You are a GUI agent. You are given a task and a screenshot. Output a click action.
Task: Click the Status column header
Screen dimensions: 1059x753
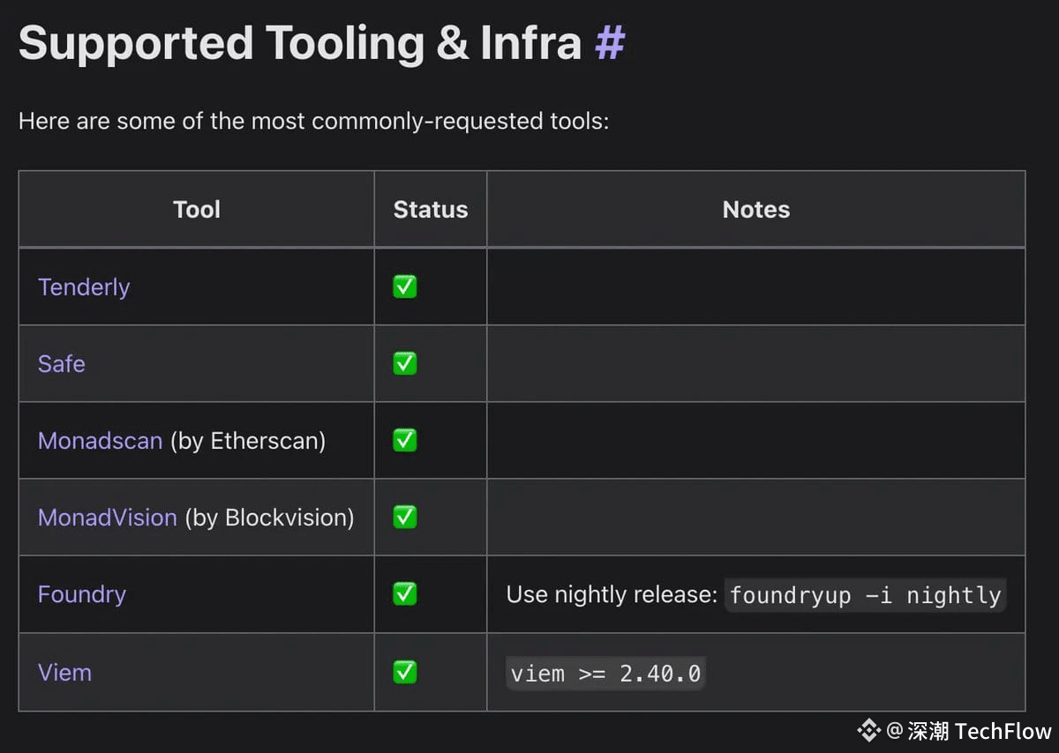coord(430,210)
